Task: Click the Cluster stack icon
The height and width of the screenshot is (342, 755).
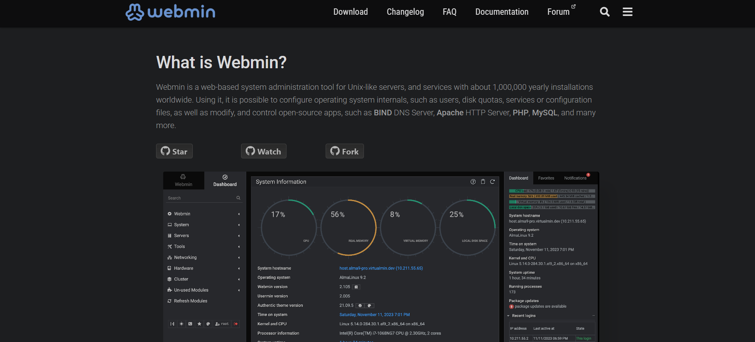Action: [170, 279]
